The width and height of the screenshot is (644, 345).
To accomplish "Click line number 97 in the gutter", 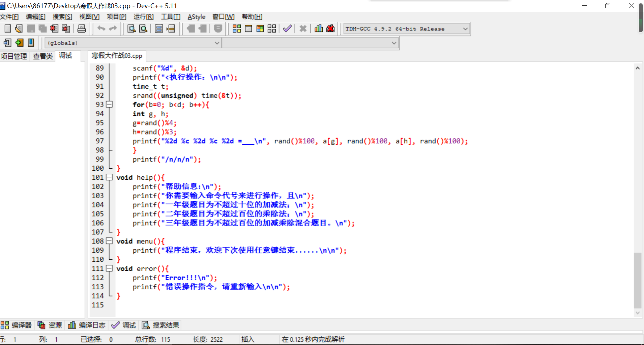I will pos(100,141).
